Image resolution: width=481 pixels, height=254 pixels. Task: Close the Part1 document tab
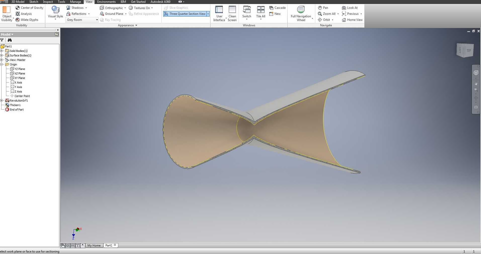click(115, 245)
